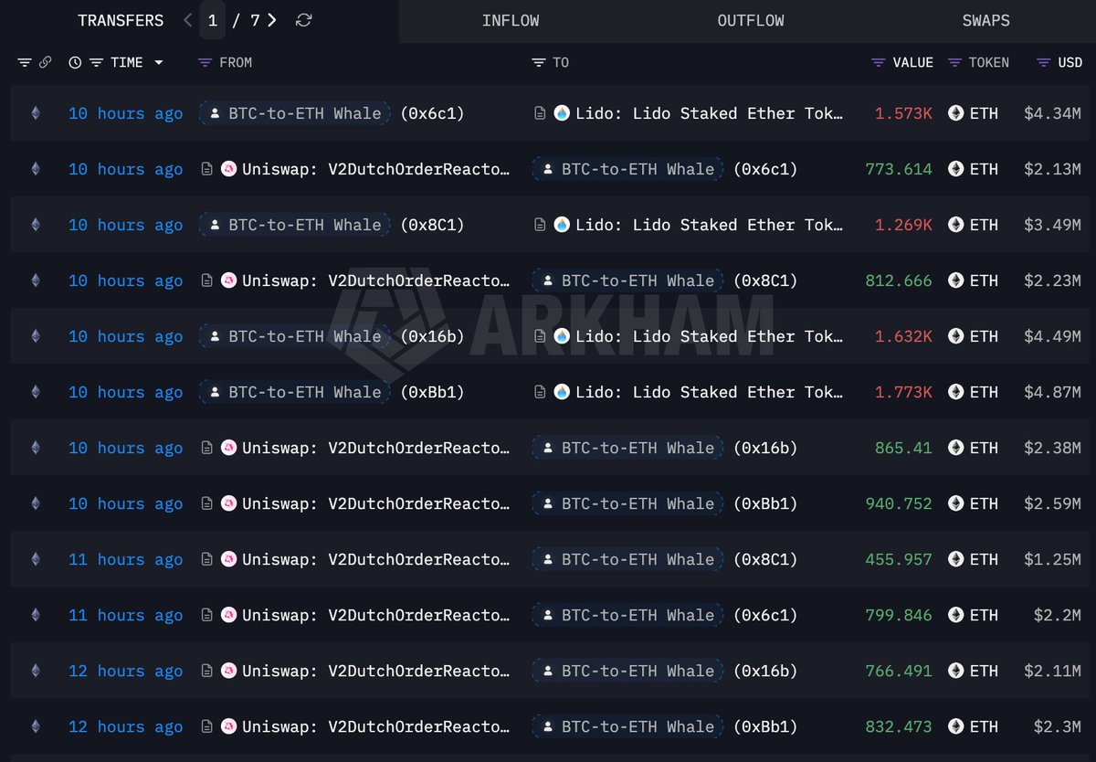Click the value 455.957

coord(899,559)
